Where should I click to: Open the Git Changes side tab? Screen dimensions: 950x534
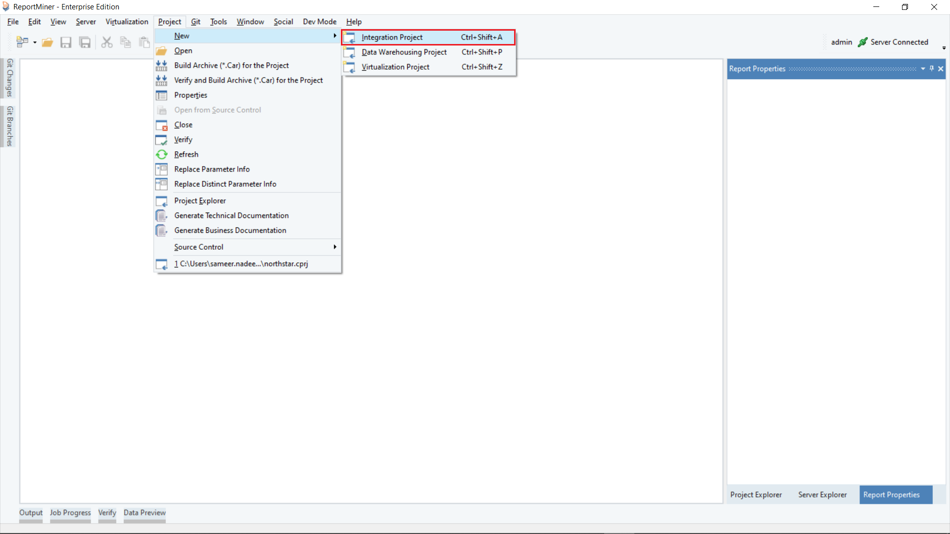tap(9, 78)
